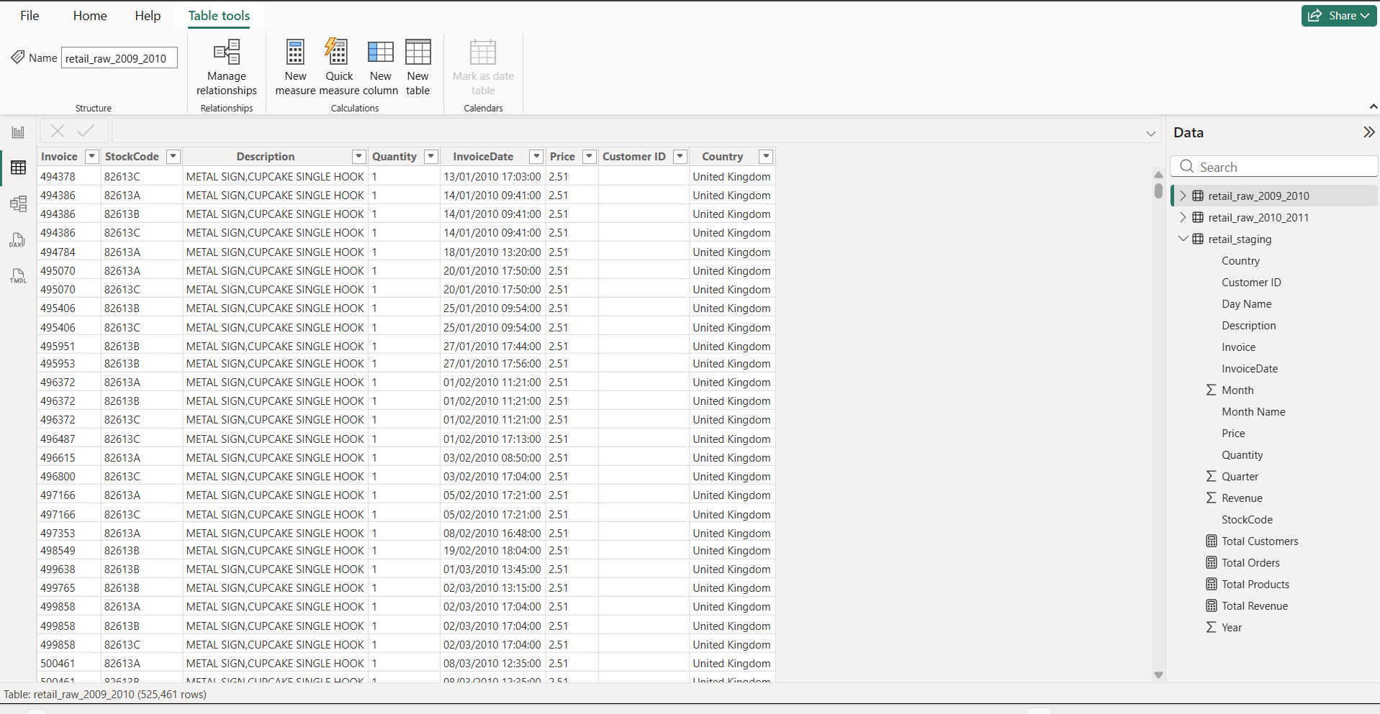The image size is (1380, 714).
Task: Add a New column
Action: point(380,68)
